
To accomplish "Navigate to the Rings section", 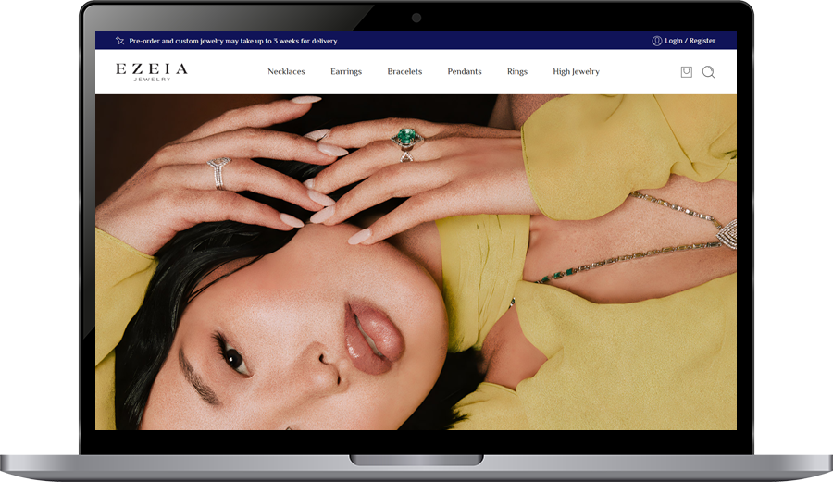I will pyautogui.click(x=517, y=72).
